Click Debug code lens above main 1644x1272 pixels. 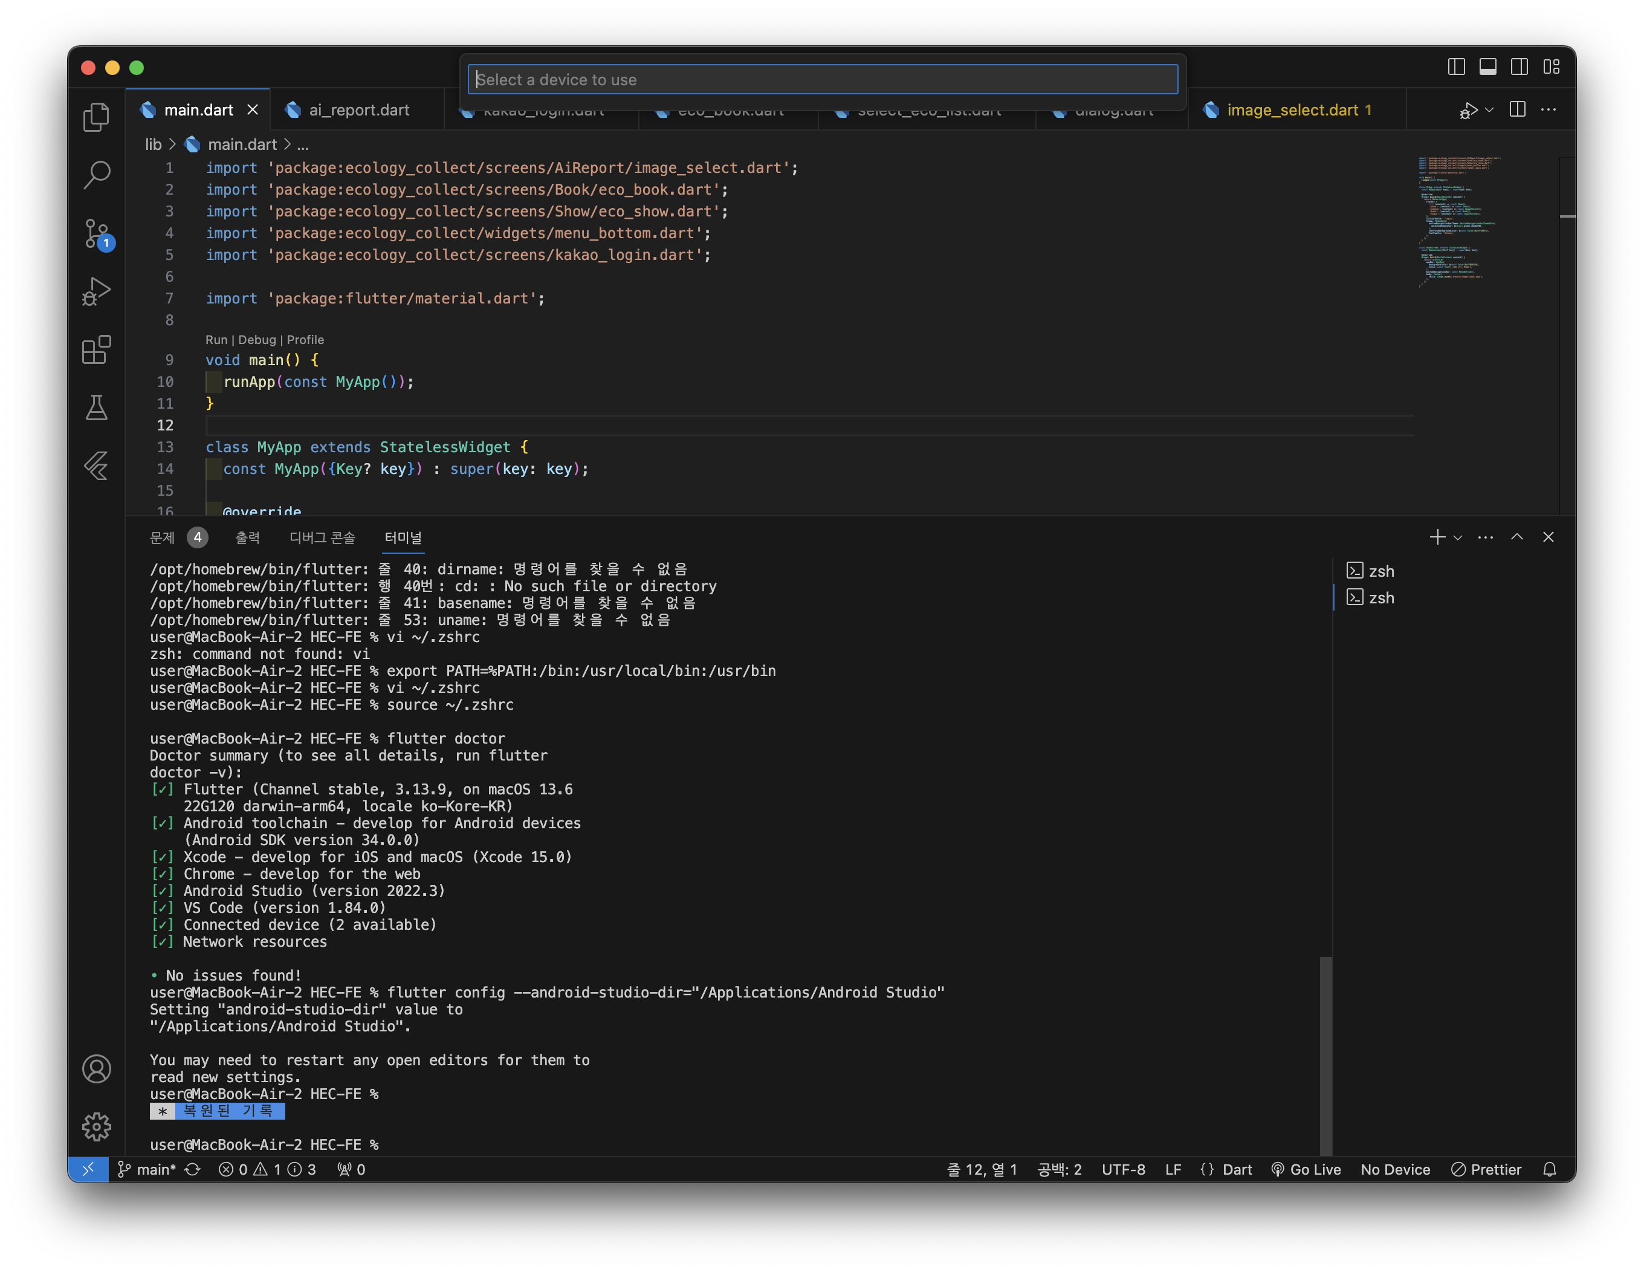pos(257,340)
